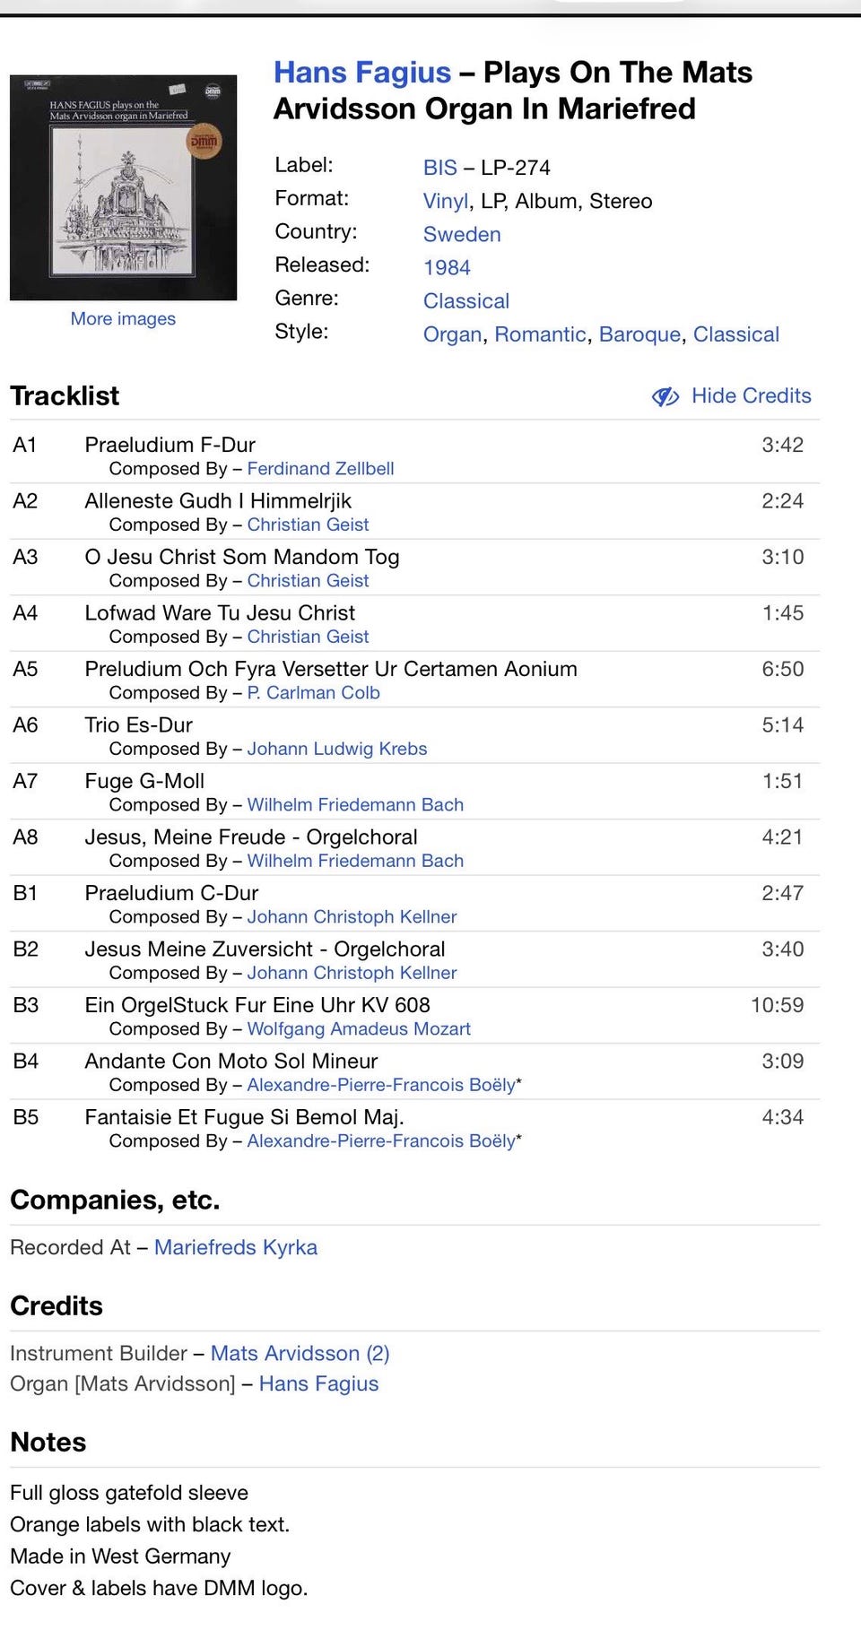Open composer Ferdinand Zellbell

tap(320, 468)
